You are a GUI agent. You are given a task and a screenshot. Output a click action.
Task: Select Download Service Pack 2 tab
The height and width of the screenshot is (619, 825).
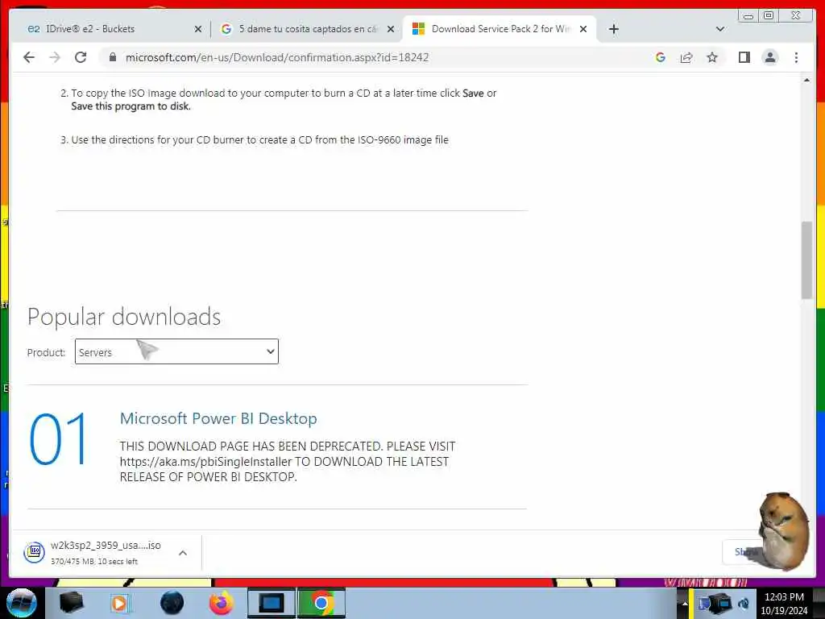(500, 29)
